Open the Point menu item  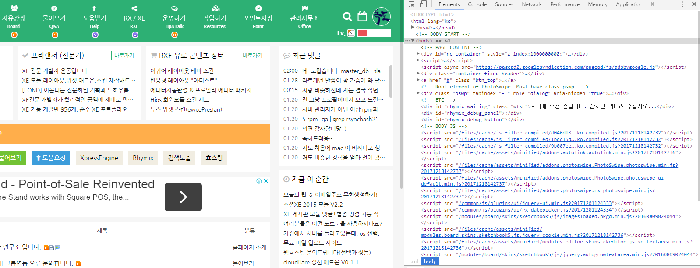(258, 21)
